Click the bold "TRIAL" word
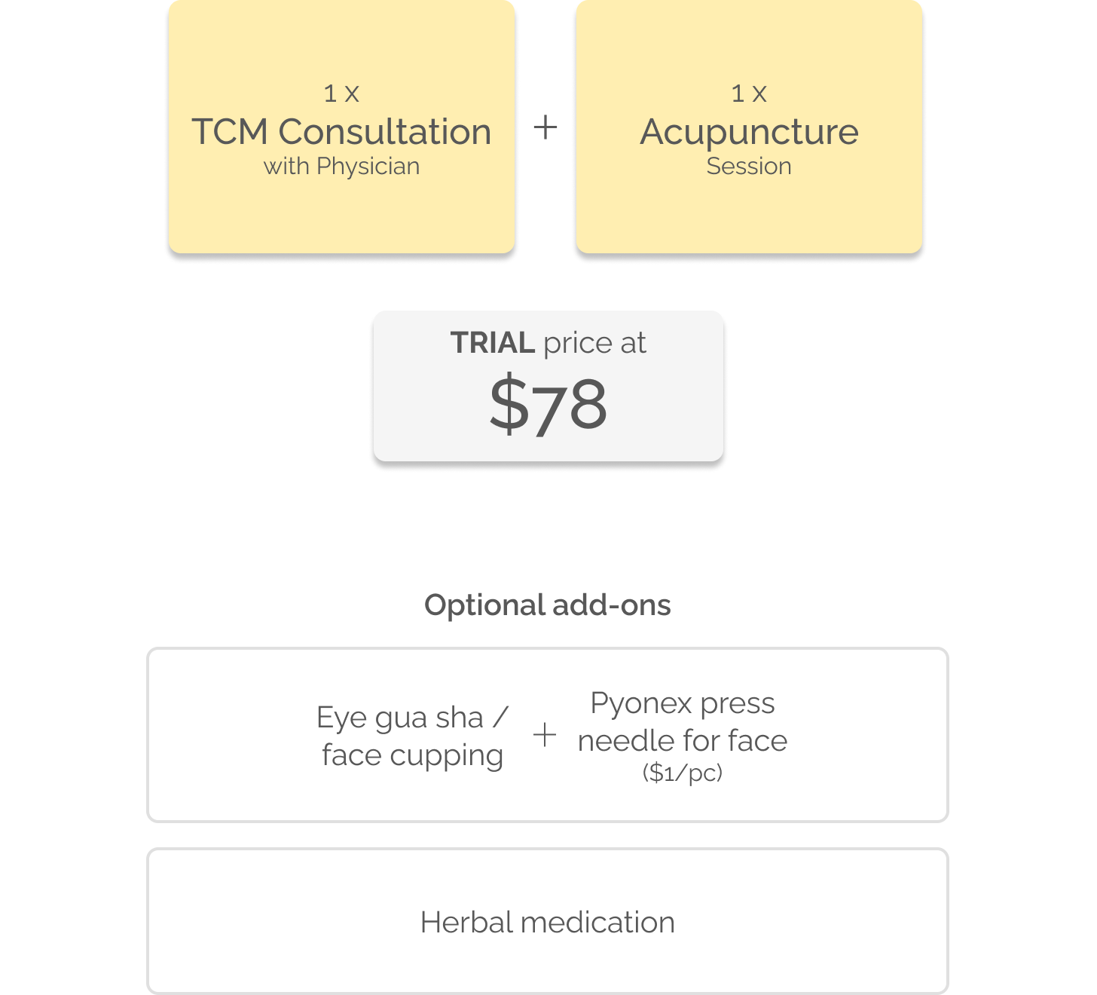The height and width of the screenshot is (995, 1097). pyautogui.click(x=493, y=343)
